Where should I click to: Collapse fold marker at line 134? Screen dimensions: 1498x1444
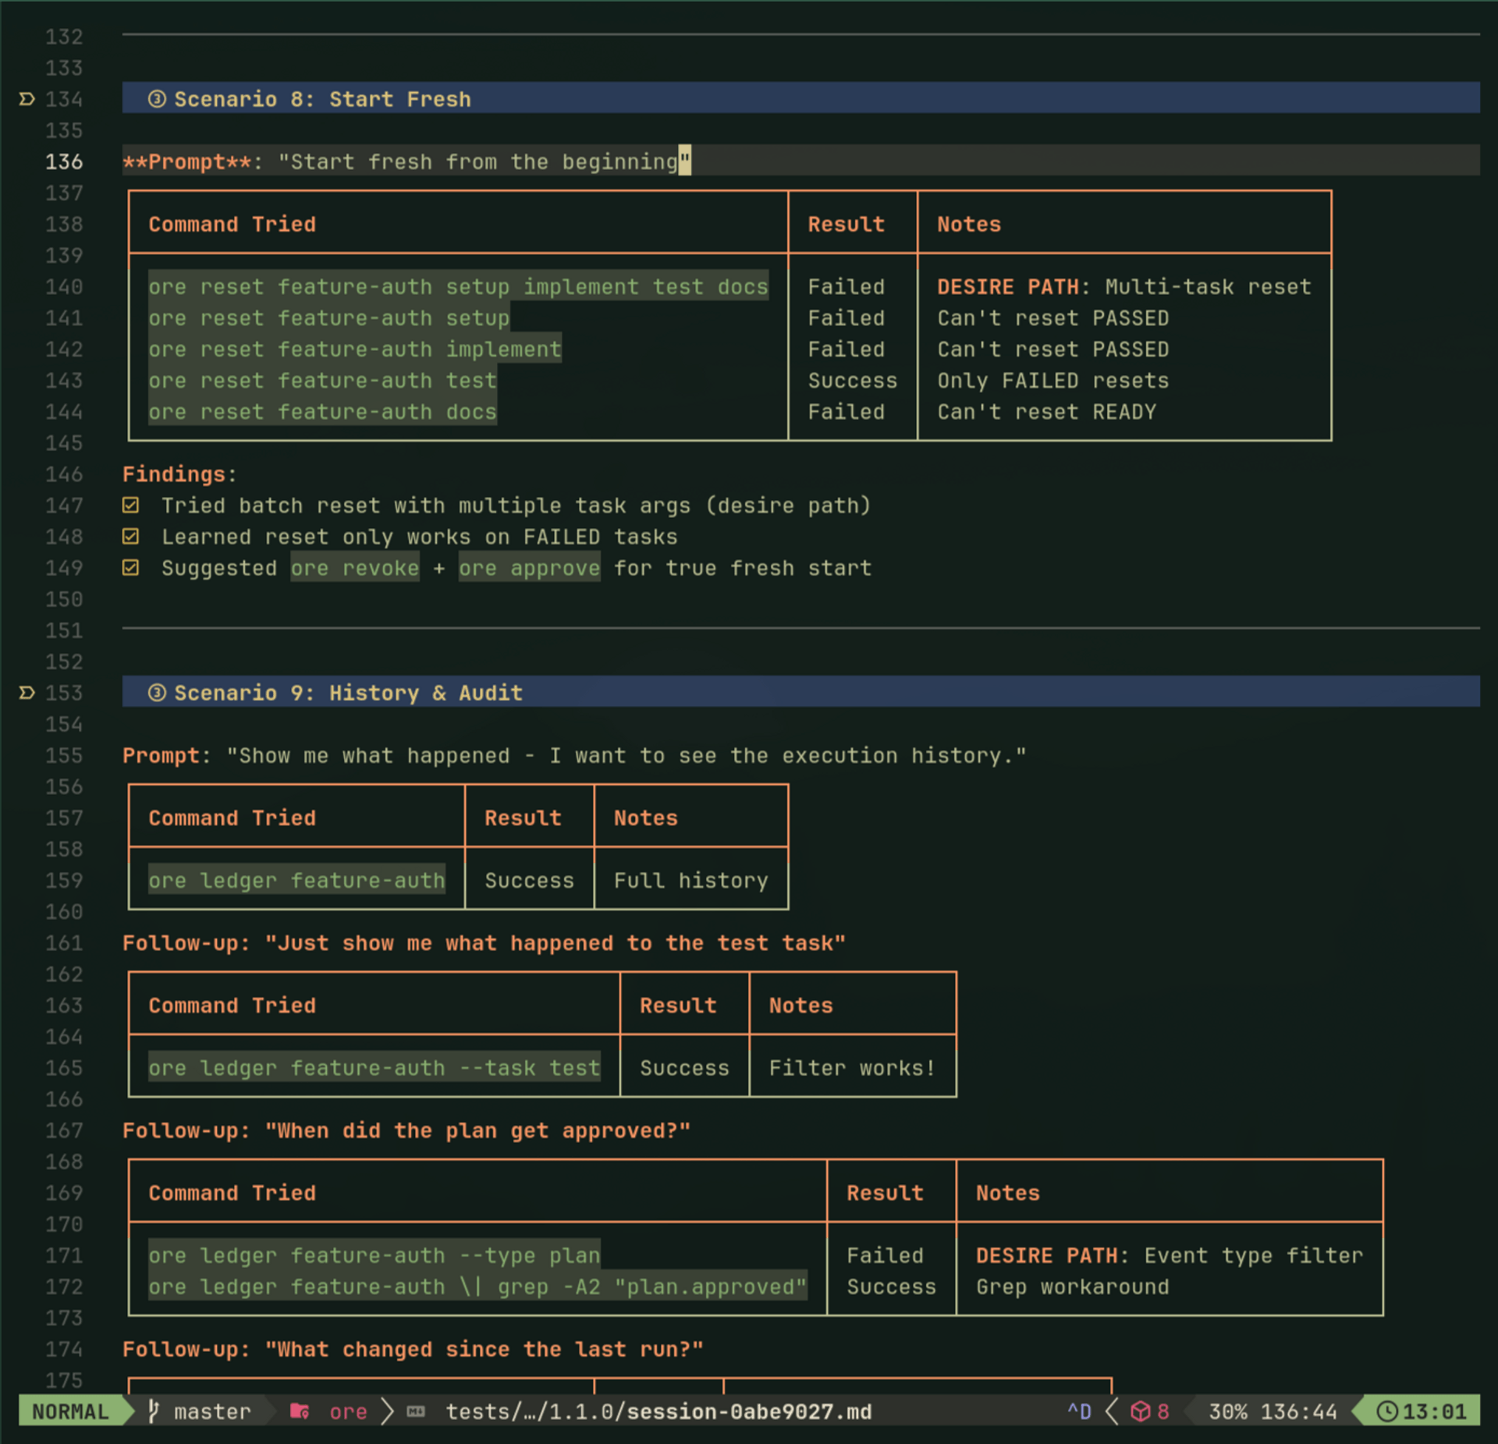click(x=27, y=99)
